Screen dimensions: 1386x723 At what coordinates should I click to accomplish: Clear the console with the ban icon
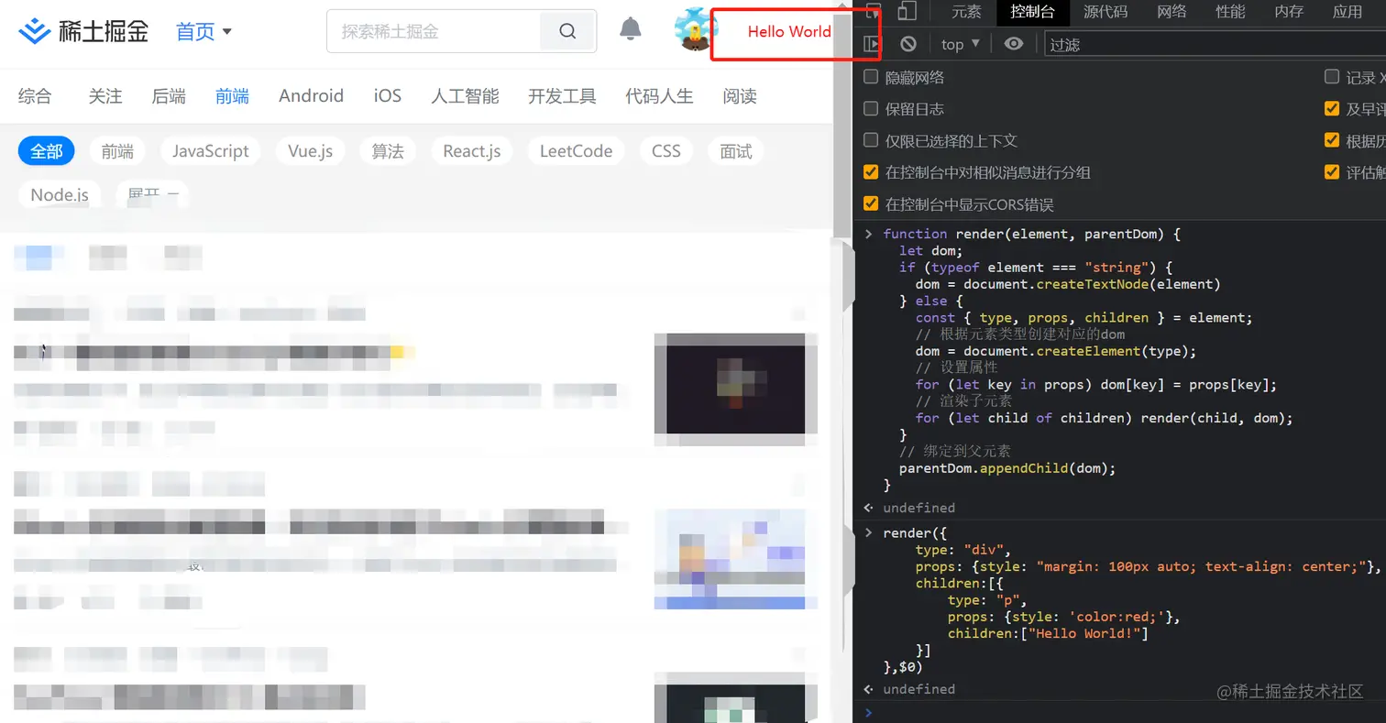(908, 44)
